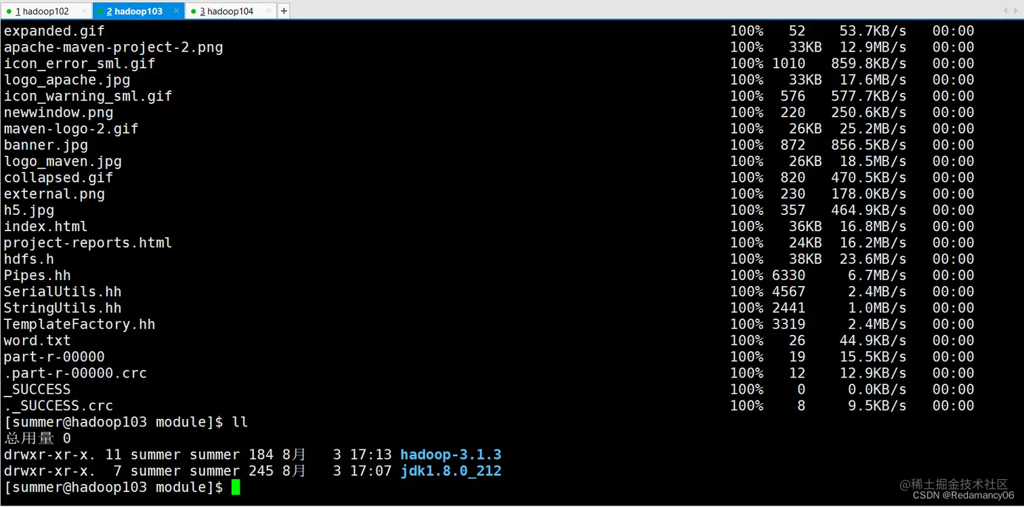Close the hadoop102 tab
The image size is (1024, 507).
pos(83,11)
